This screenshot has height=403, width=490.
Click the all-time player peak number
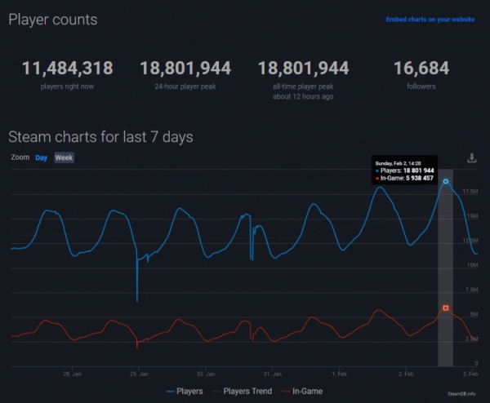pyautogui.click(x=303, y=69)
